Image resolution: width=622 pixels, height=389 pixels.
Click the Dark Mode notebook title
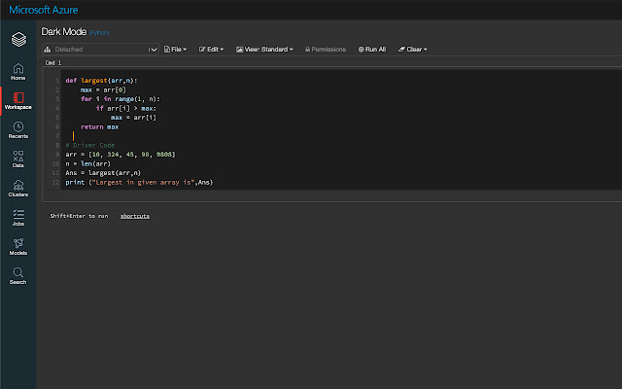pos(64,32)
